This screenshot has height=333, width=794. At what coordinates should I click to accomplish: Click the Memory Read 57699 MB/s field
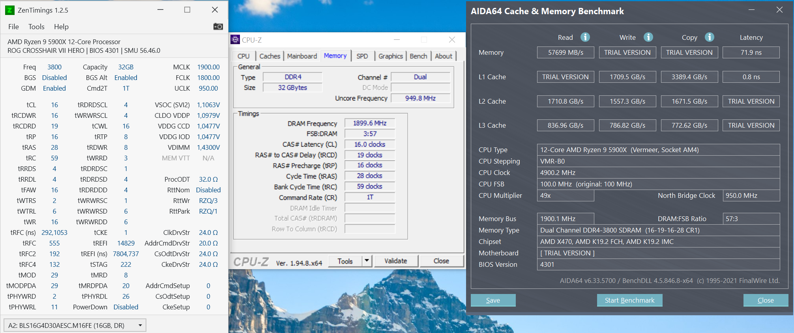tap(566, 52)
